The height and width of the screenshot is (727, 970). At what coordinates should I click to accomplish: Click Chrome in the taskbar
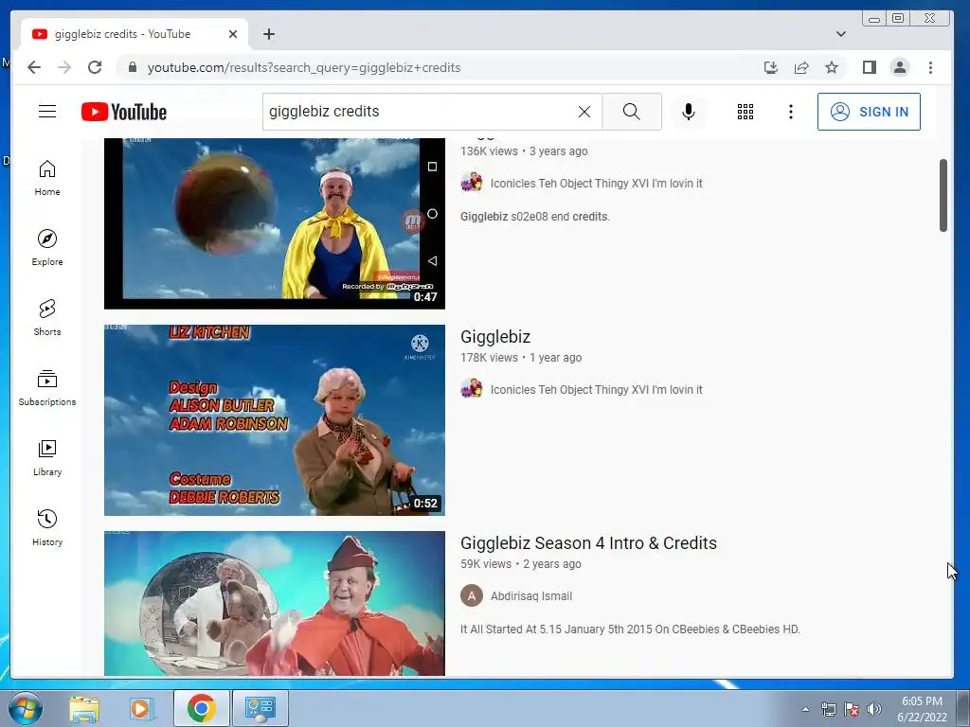pyautogui.click(x=201, y=708)
